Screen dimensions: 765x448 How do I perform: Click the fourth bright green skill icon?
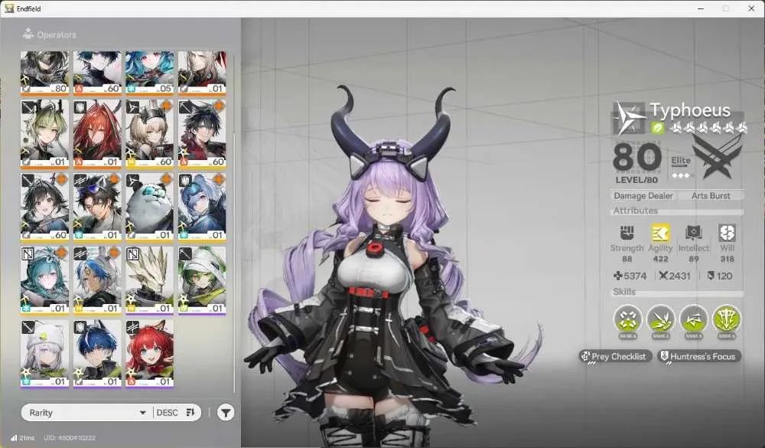coord(727,319)
